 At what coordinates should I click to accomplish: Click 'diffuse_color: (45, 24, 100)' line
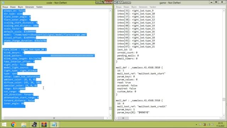click(x=22, y=82)
